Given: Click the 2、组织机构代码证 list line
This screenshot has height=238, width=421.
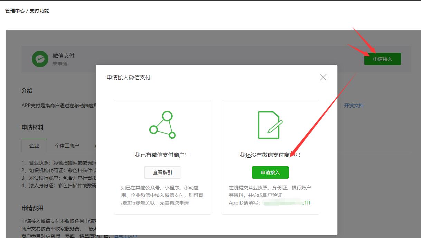Looking at the screenshot, I should [59, 170].
